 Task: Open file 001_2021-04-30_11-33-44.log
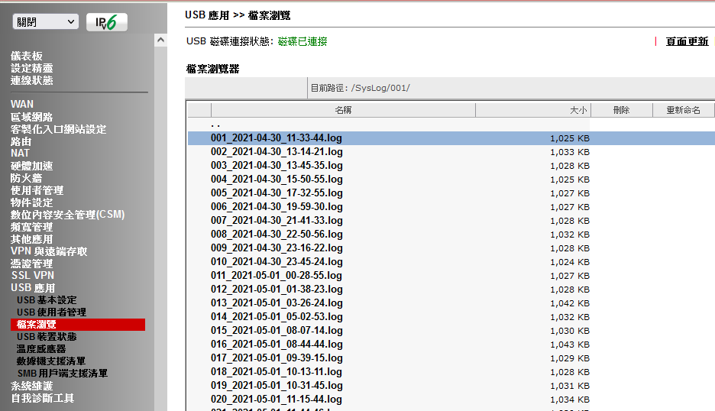pos(277,138)
